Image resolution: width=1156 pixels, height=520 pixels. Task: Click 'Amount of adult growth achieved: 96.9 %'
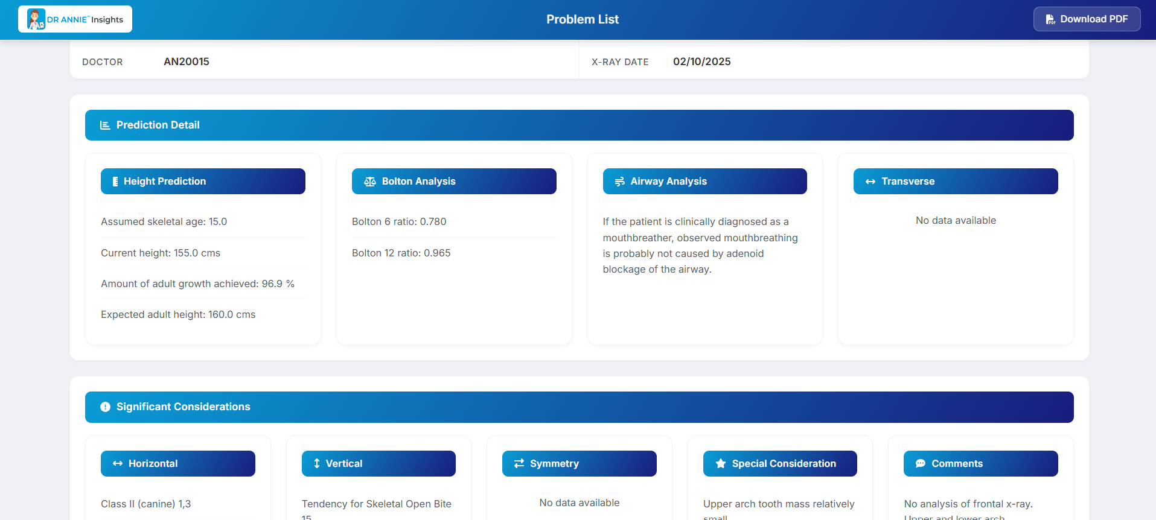198,284
